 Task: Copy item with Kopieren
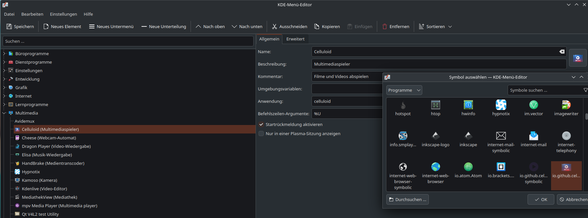pos(327,26)
